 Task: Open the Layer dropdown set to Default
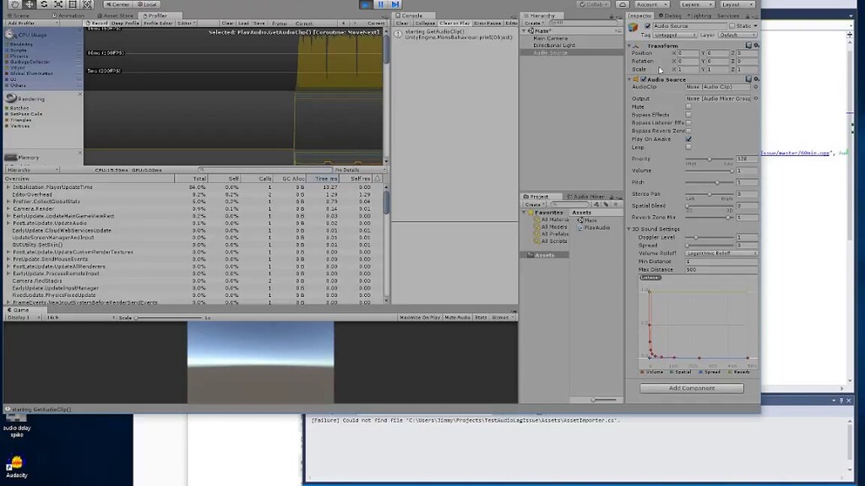coord(737,35)
